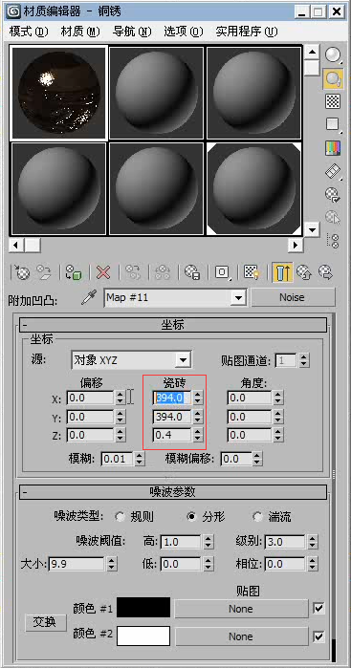351x668 pixels.
Task: Click the eyedropper pick material icon
Action: [89, 298]
